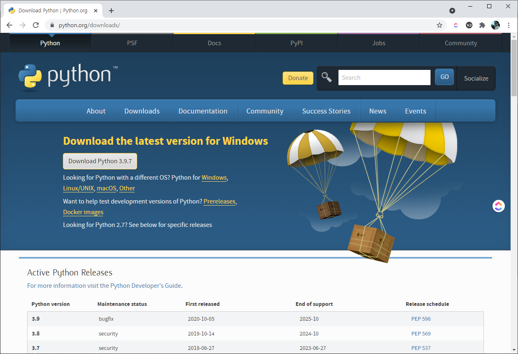Click the vertical scrollbar thumb
This screenshot has width=518, height=354.
click(x=514, y=68)
